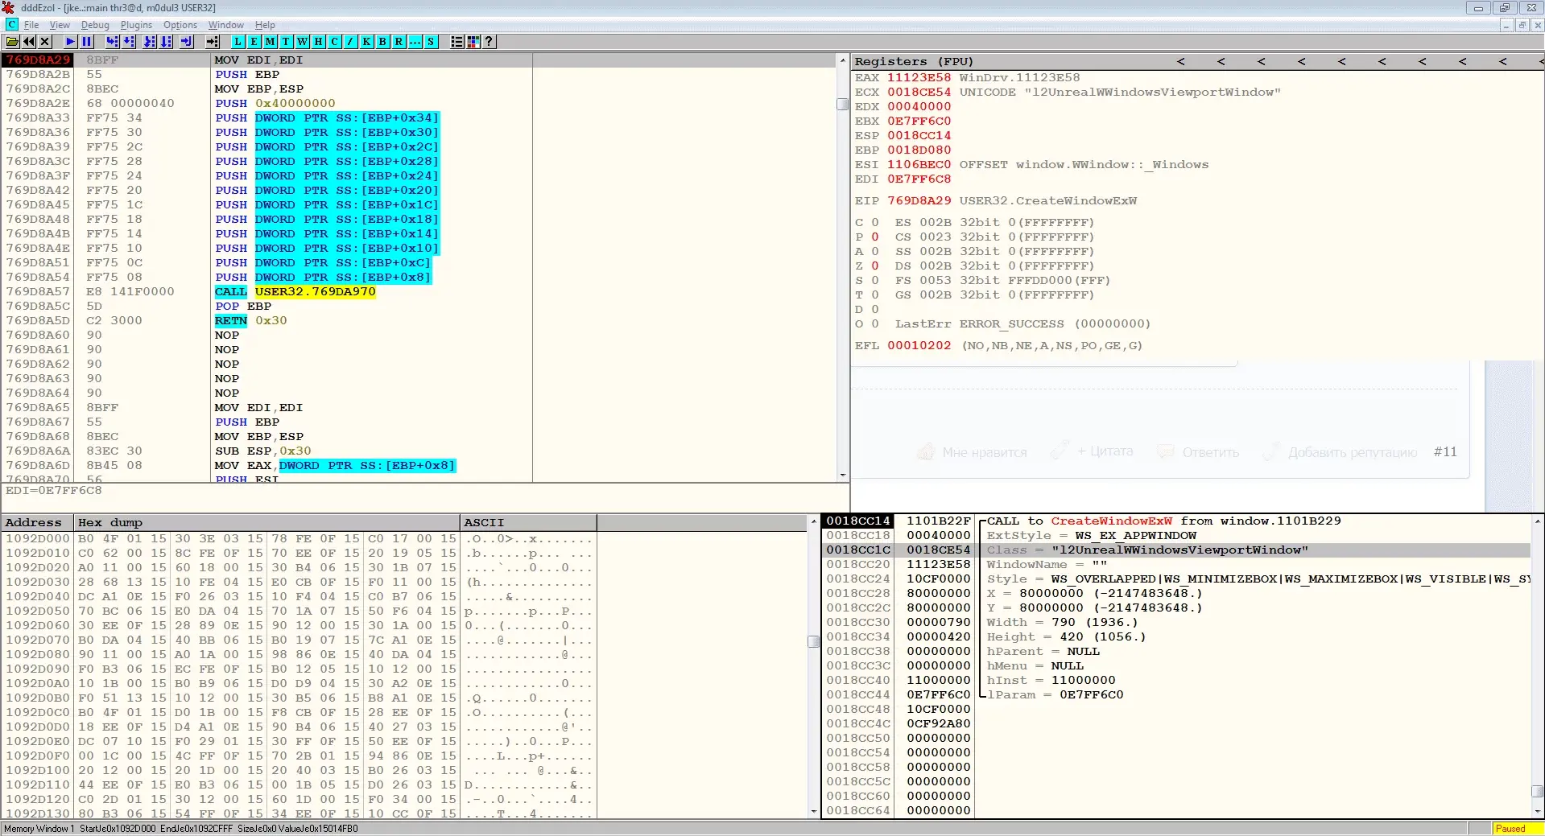This screenshot has height=836, width=1545.
Task: Click the LastErr ERROR_SUCCESS entry
Action: point(1022,324)
